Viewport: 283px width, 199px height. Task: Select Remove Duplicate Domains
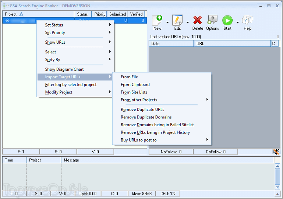[162, 117]
